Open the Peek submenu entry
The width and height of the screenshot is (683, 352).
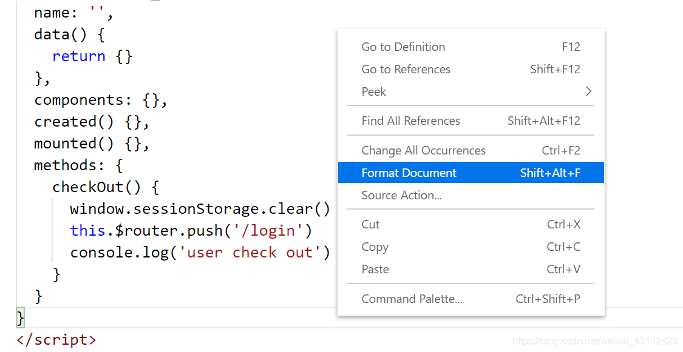tap(374, 91)
